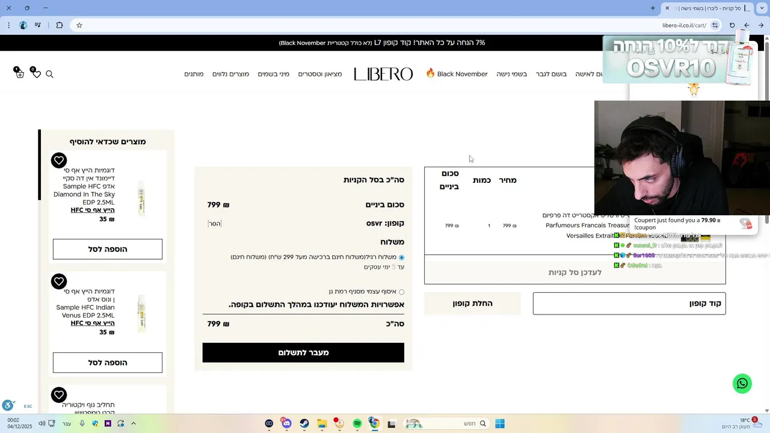Show hidden system tray icons

click(x=134, y=423)
